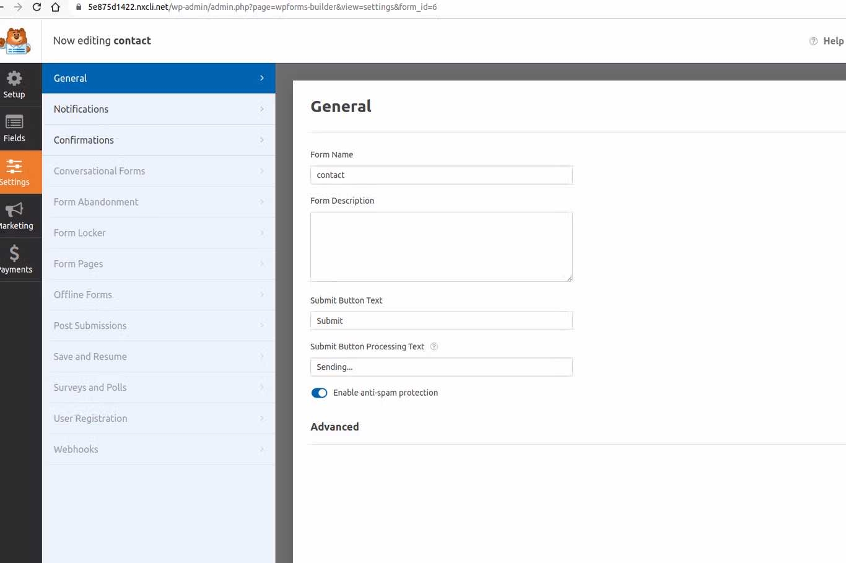Viewport: 846px width, 563px height.
Task: Click the tooltip icon beside Submit Button Processing Text
Action: (x=434, y=346)
